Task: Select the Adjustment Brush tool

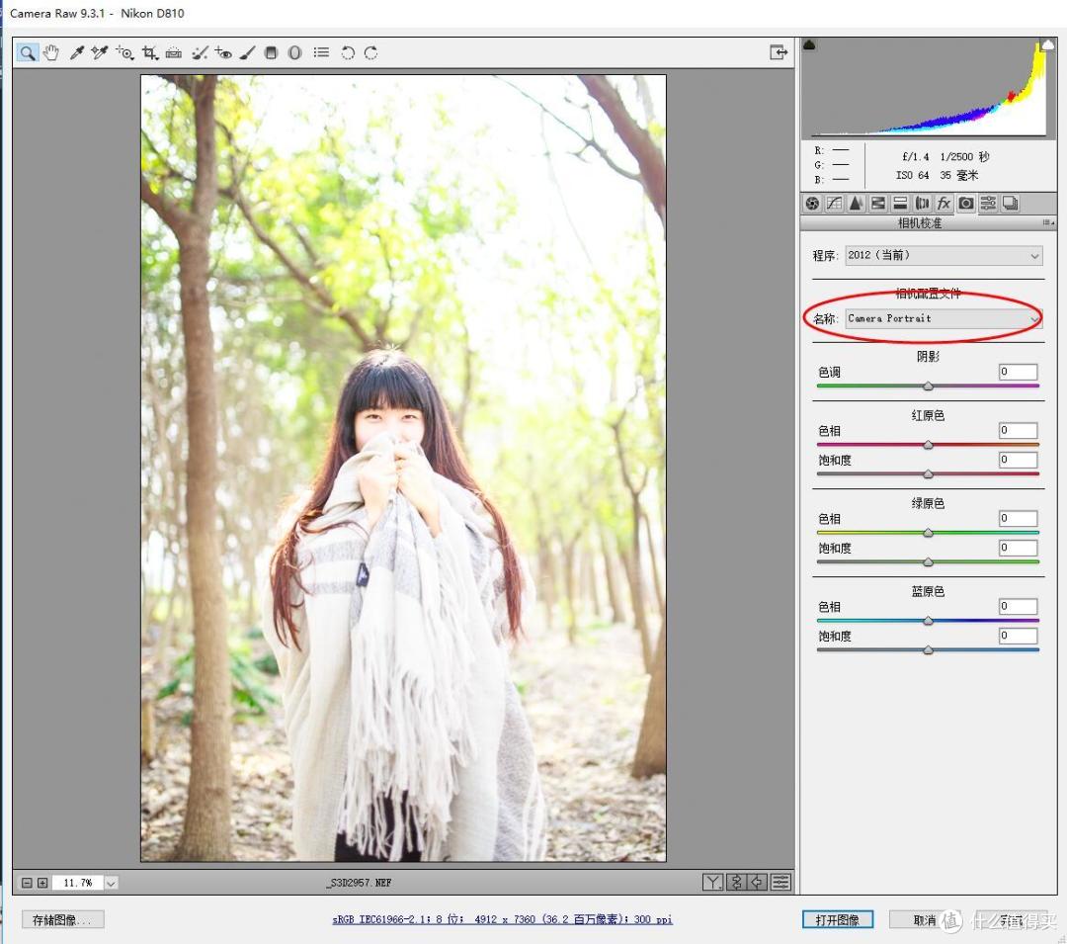Action: [x=248, y=53]
